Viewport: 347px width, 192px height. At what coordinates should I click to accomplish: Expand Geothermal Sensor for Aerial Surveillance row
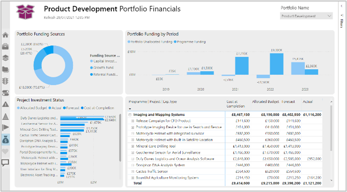pos(133,153)
